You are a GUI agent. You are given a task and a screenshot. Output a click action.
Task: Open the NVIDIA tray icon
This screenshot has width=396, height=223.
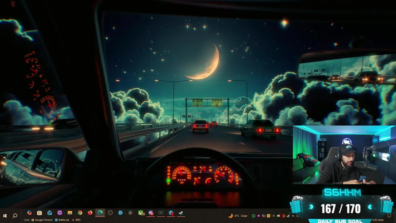point(273,216)
